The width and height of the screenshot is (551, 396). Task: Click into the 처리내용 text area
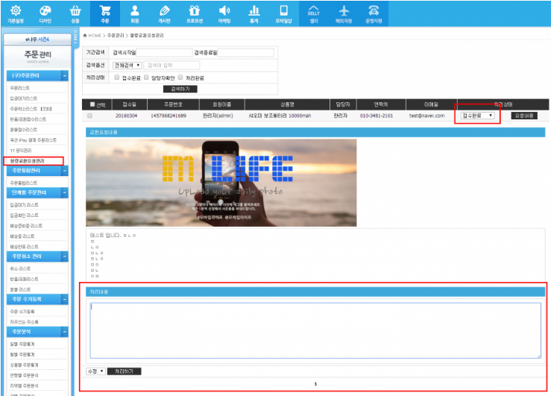[x=315, y=330]
